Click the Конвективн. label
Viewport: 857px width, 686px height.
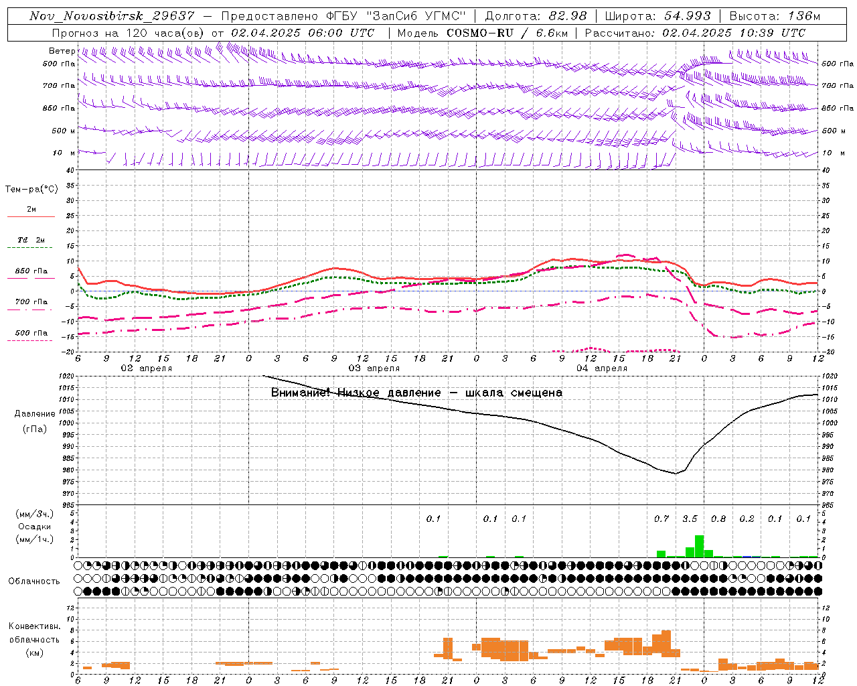pos(35,626)
